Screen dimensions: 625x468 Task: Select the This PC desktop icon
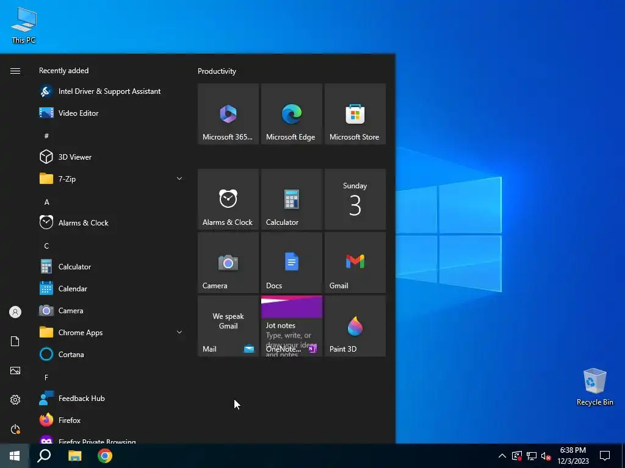point(24,25)
